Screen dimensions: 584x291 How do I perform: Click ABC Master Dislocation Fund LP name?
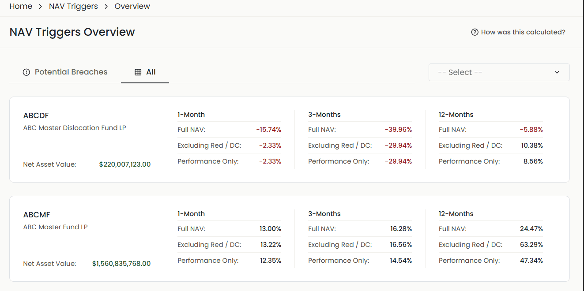(x=75, y=128)
